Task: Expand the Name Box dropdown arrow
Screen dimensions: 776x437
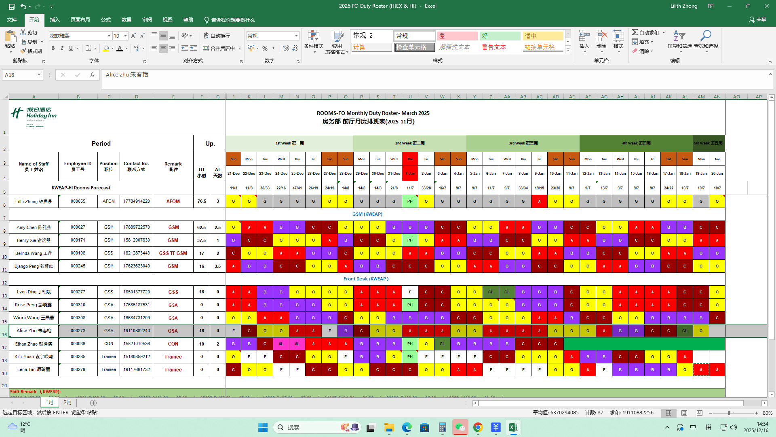Action: point(39,75)
